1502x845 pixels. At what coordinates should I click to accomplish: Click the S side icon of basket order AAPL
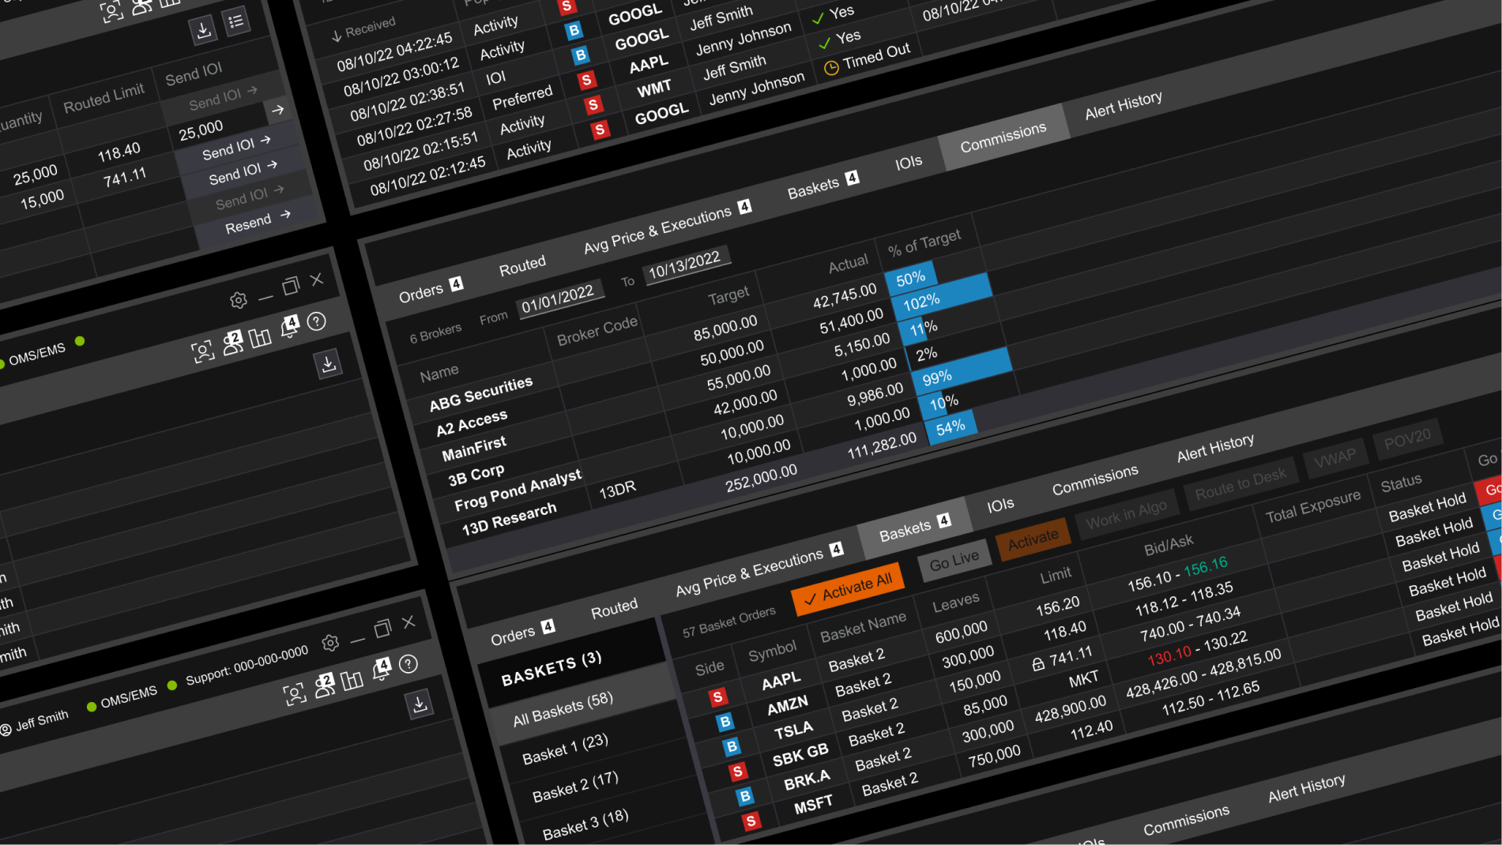[717, 697]
